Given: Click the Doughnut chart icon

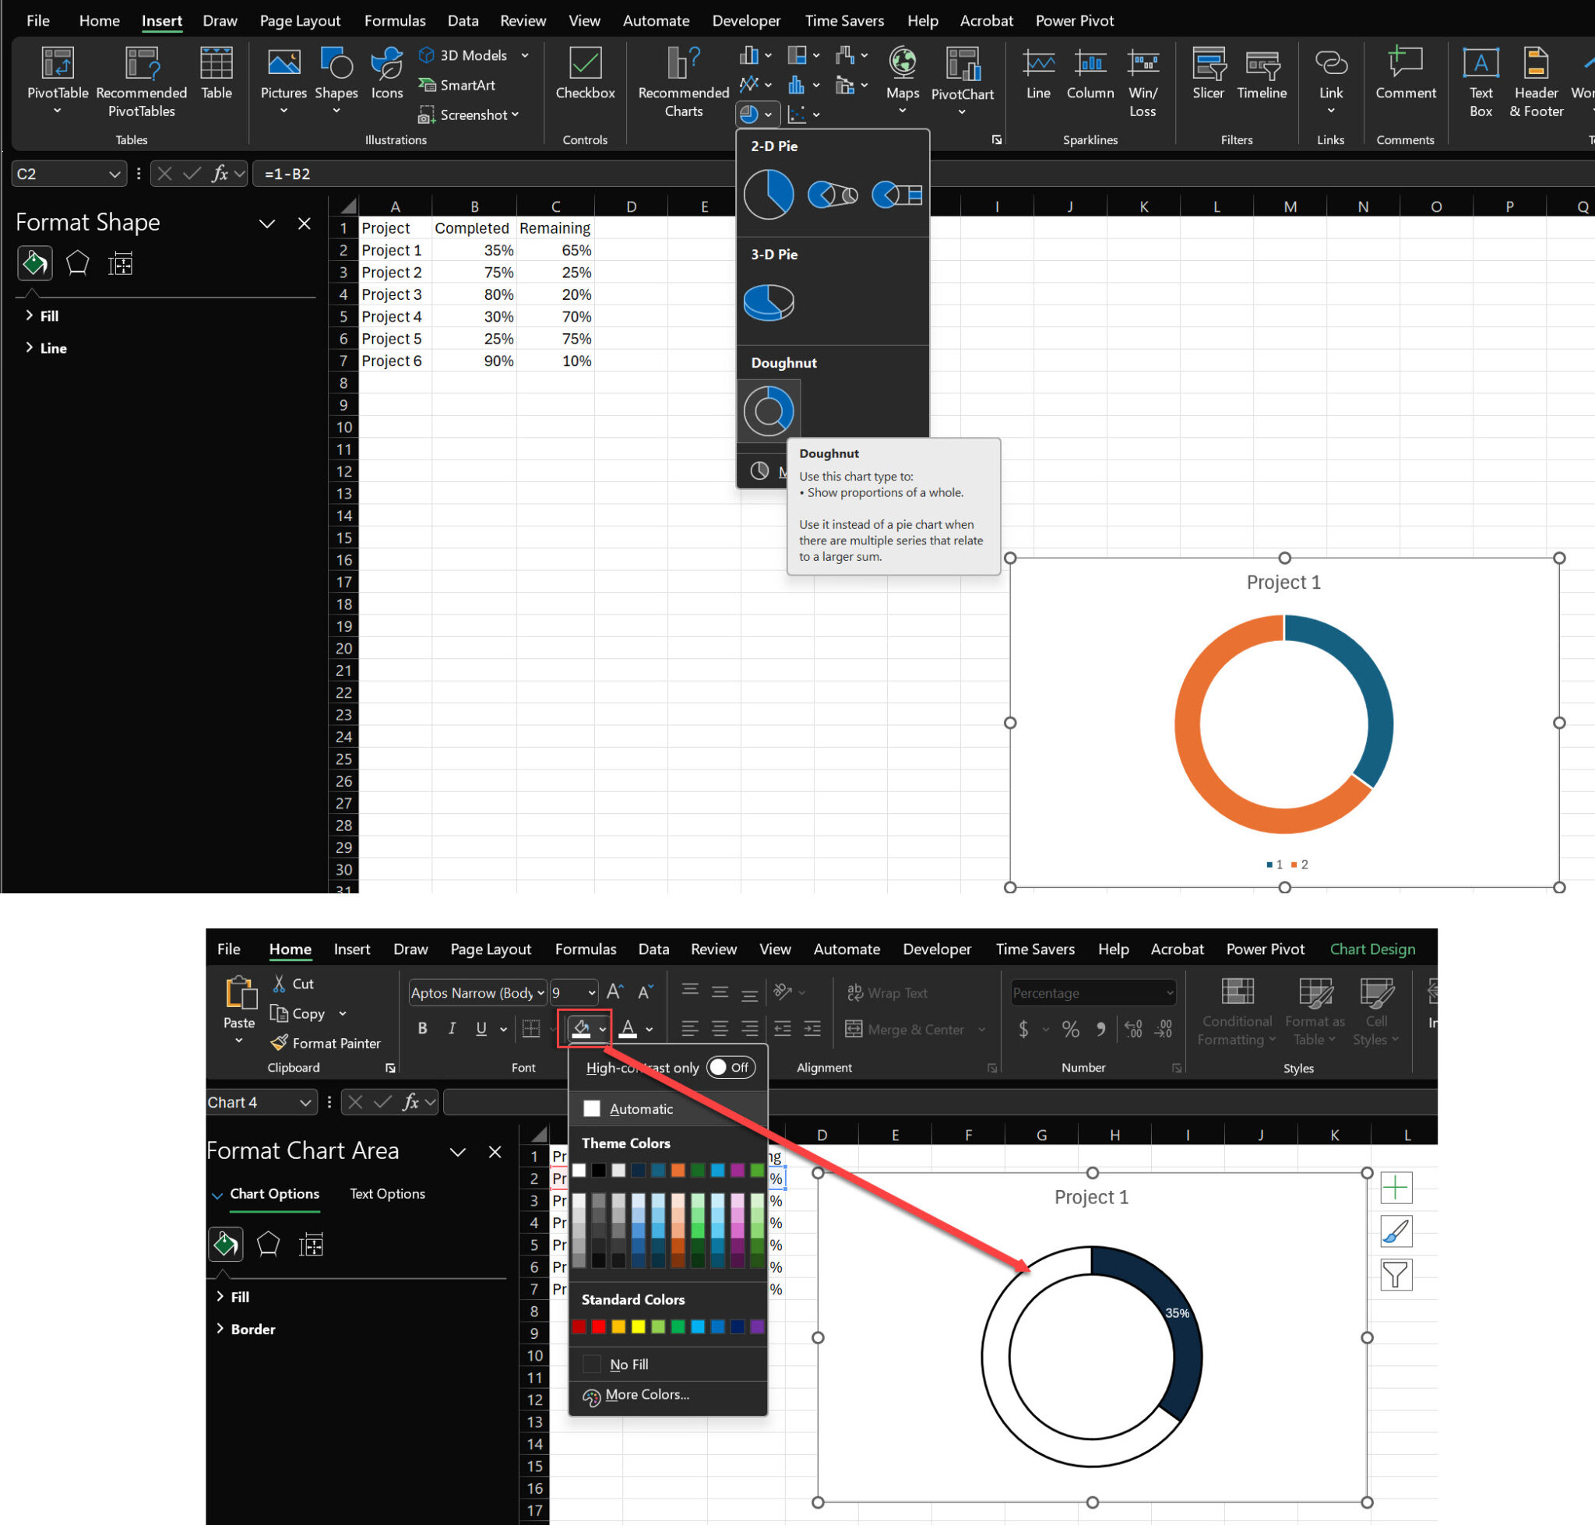Looking at the screenshot, I should tap(768, 410).
